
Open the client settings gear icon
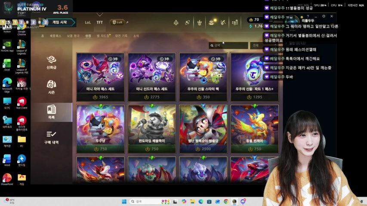point(324,16)
